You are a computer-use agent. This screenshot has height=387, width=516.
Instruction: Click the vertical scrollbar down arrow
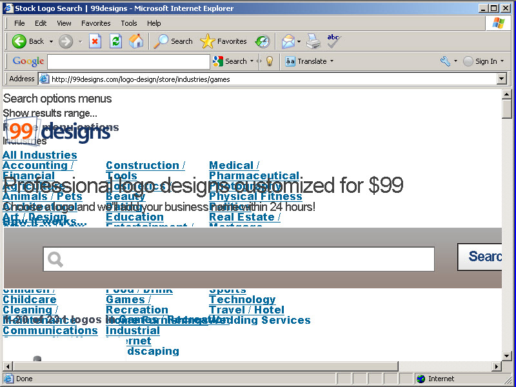507,356
